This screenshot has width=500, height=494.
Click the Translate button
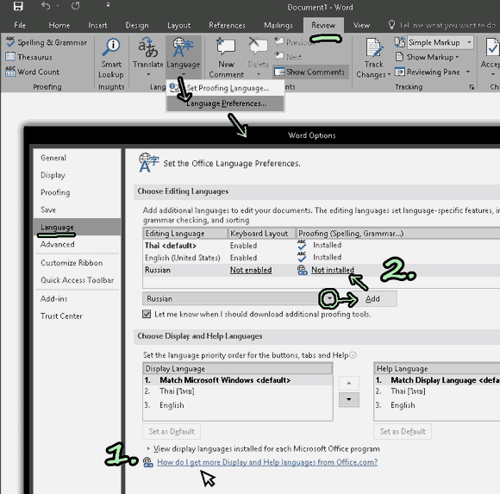point(148,57)
